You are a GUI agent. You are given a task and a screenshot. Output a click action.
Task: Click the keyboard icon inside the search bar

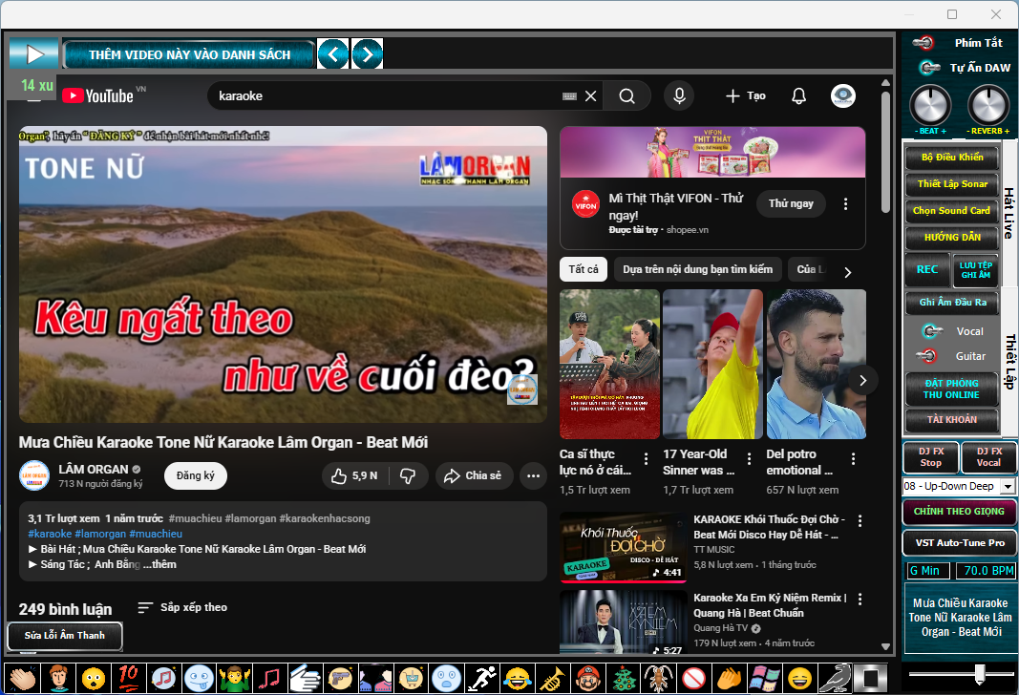pyautogui.click(x=565, y=95)
